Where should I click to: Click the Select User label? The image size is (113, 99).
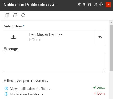[13, 26]
